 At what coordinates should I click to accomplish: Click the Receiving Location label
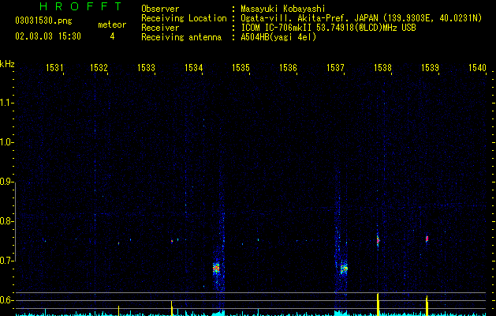point(184,18)
